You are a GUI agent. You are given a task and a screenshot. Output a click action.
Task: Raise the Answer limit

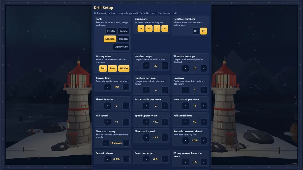126,87
